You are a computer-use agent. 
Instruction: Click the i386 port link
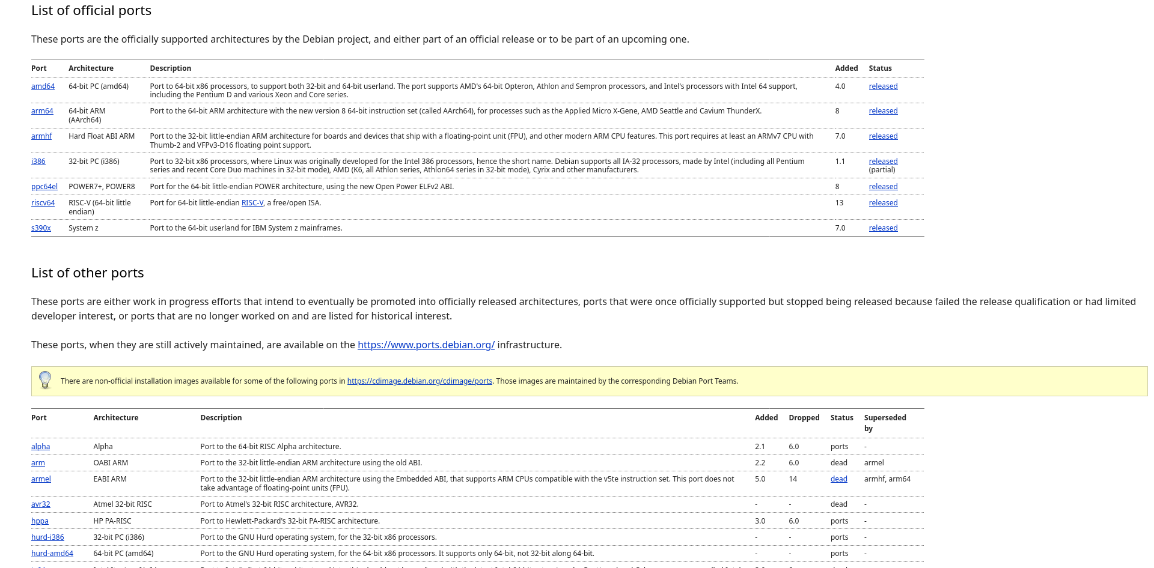point(38,162)
